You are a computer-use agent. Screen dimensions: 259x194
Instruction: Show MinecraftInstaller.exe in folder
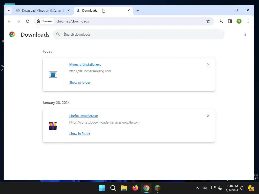pyautogui.click(x=80, y=83)
